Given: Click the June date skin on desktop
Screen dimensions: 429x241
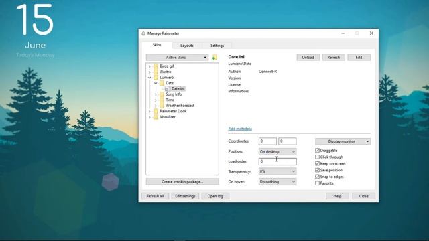Looking at the screenshot, I should point(35,45).
